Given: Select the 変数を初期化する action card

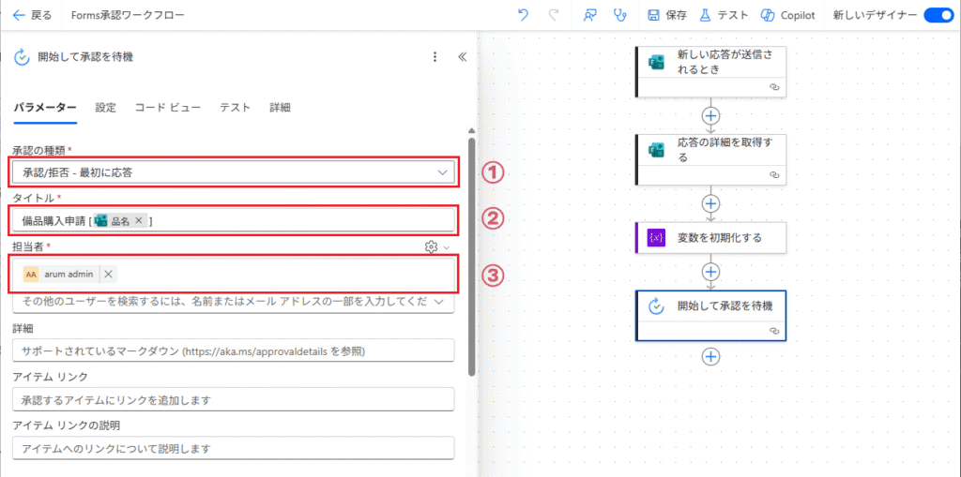Looking at the screenshot, I should [711, 238].
